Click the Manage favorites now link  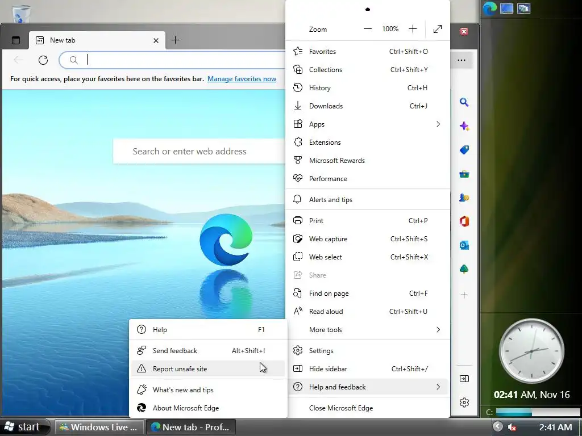(x=242, y=78)
